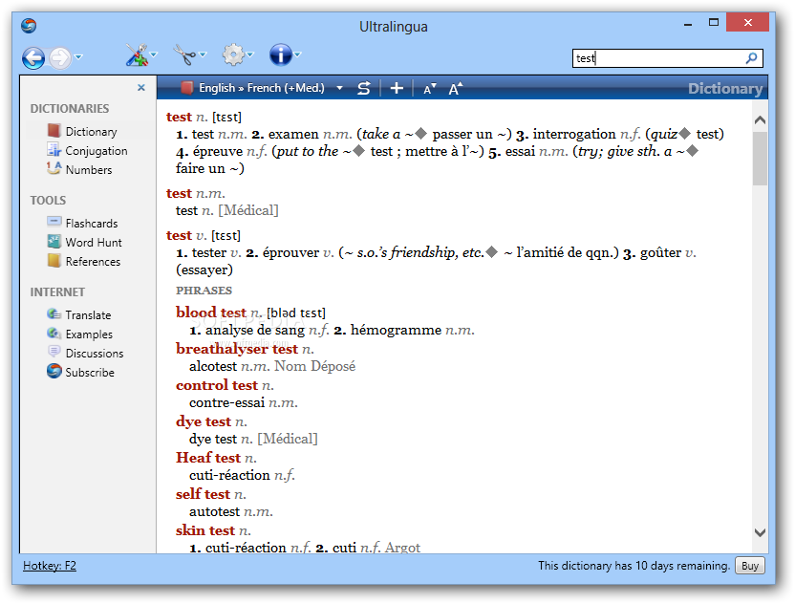The height and width of the screenshot is (604, 795).
Task: Open Translate under Internet
Action: pyautogui.click(x=88, y=315)
